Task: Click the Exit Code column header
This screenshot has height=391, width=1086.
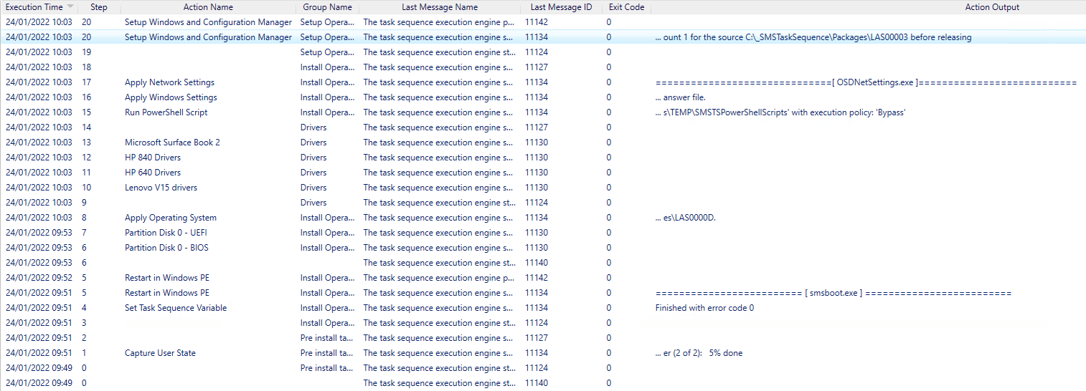Action: [626, 7]
